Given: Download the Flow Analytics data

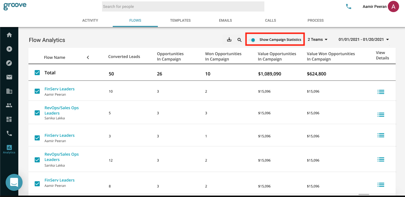Looking at the screenshot, I should [x=229, y=40].
